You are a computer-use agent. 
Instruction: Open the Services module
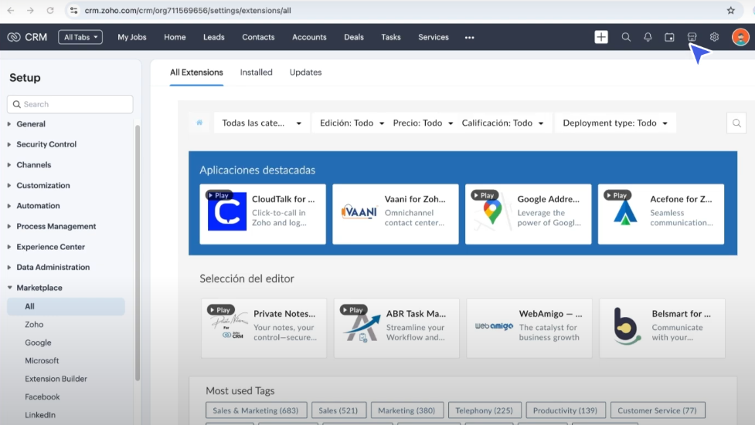(434, 37)
